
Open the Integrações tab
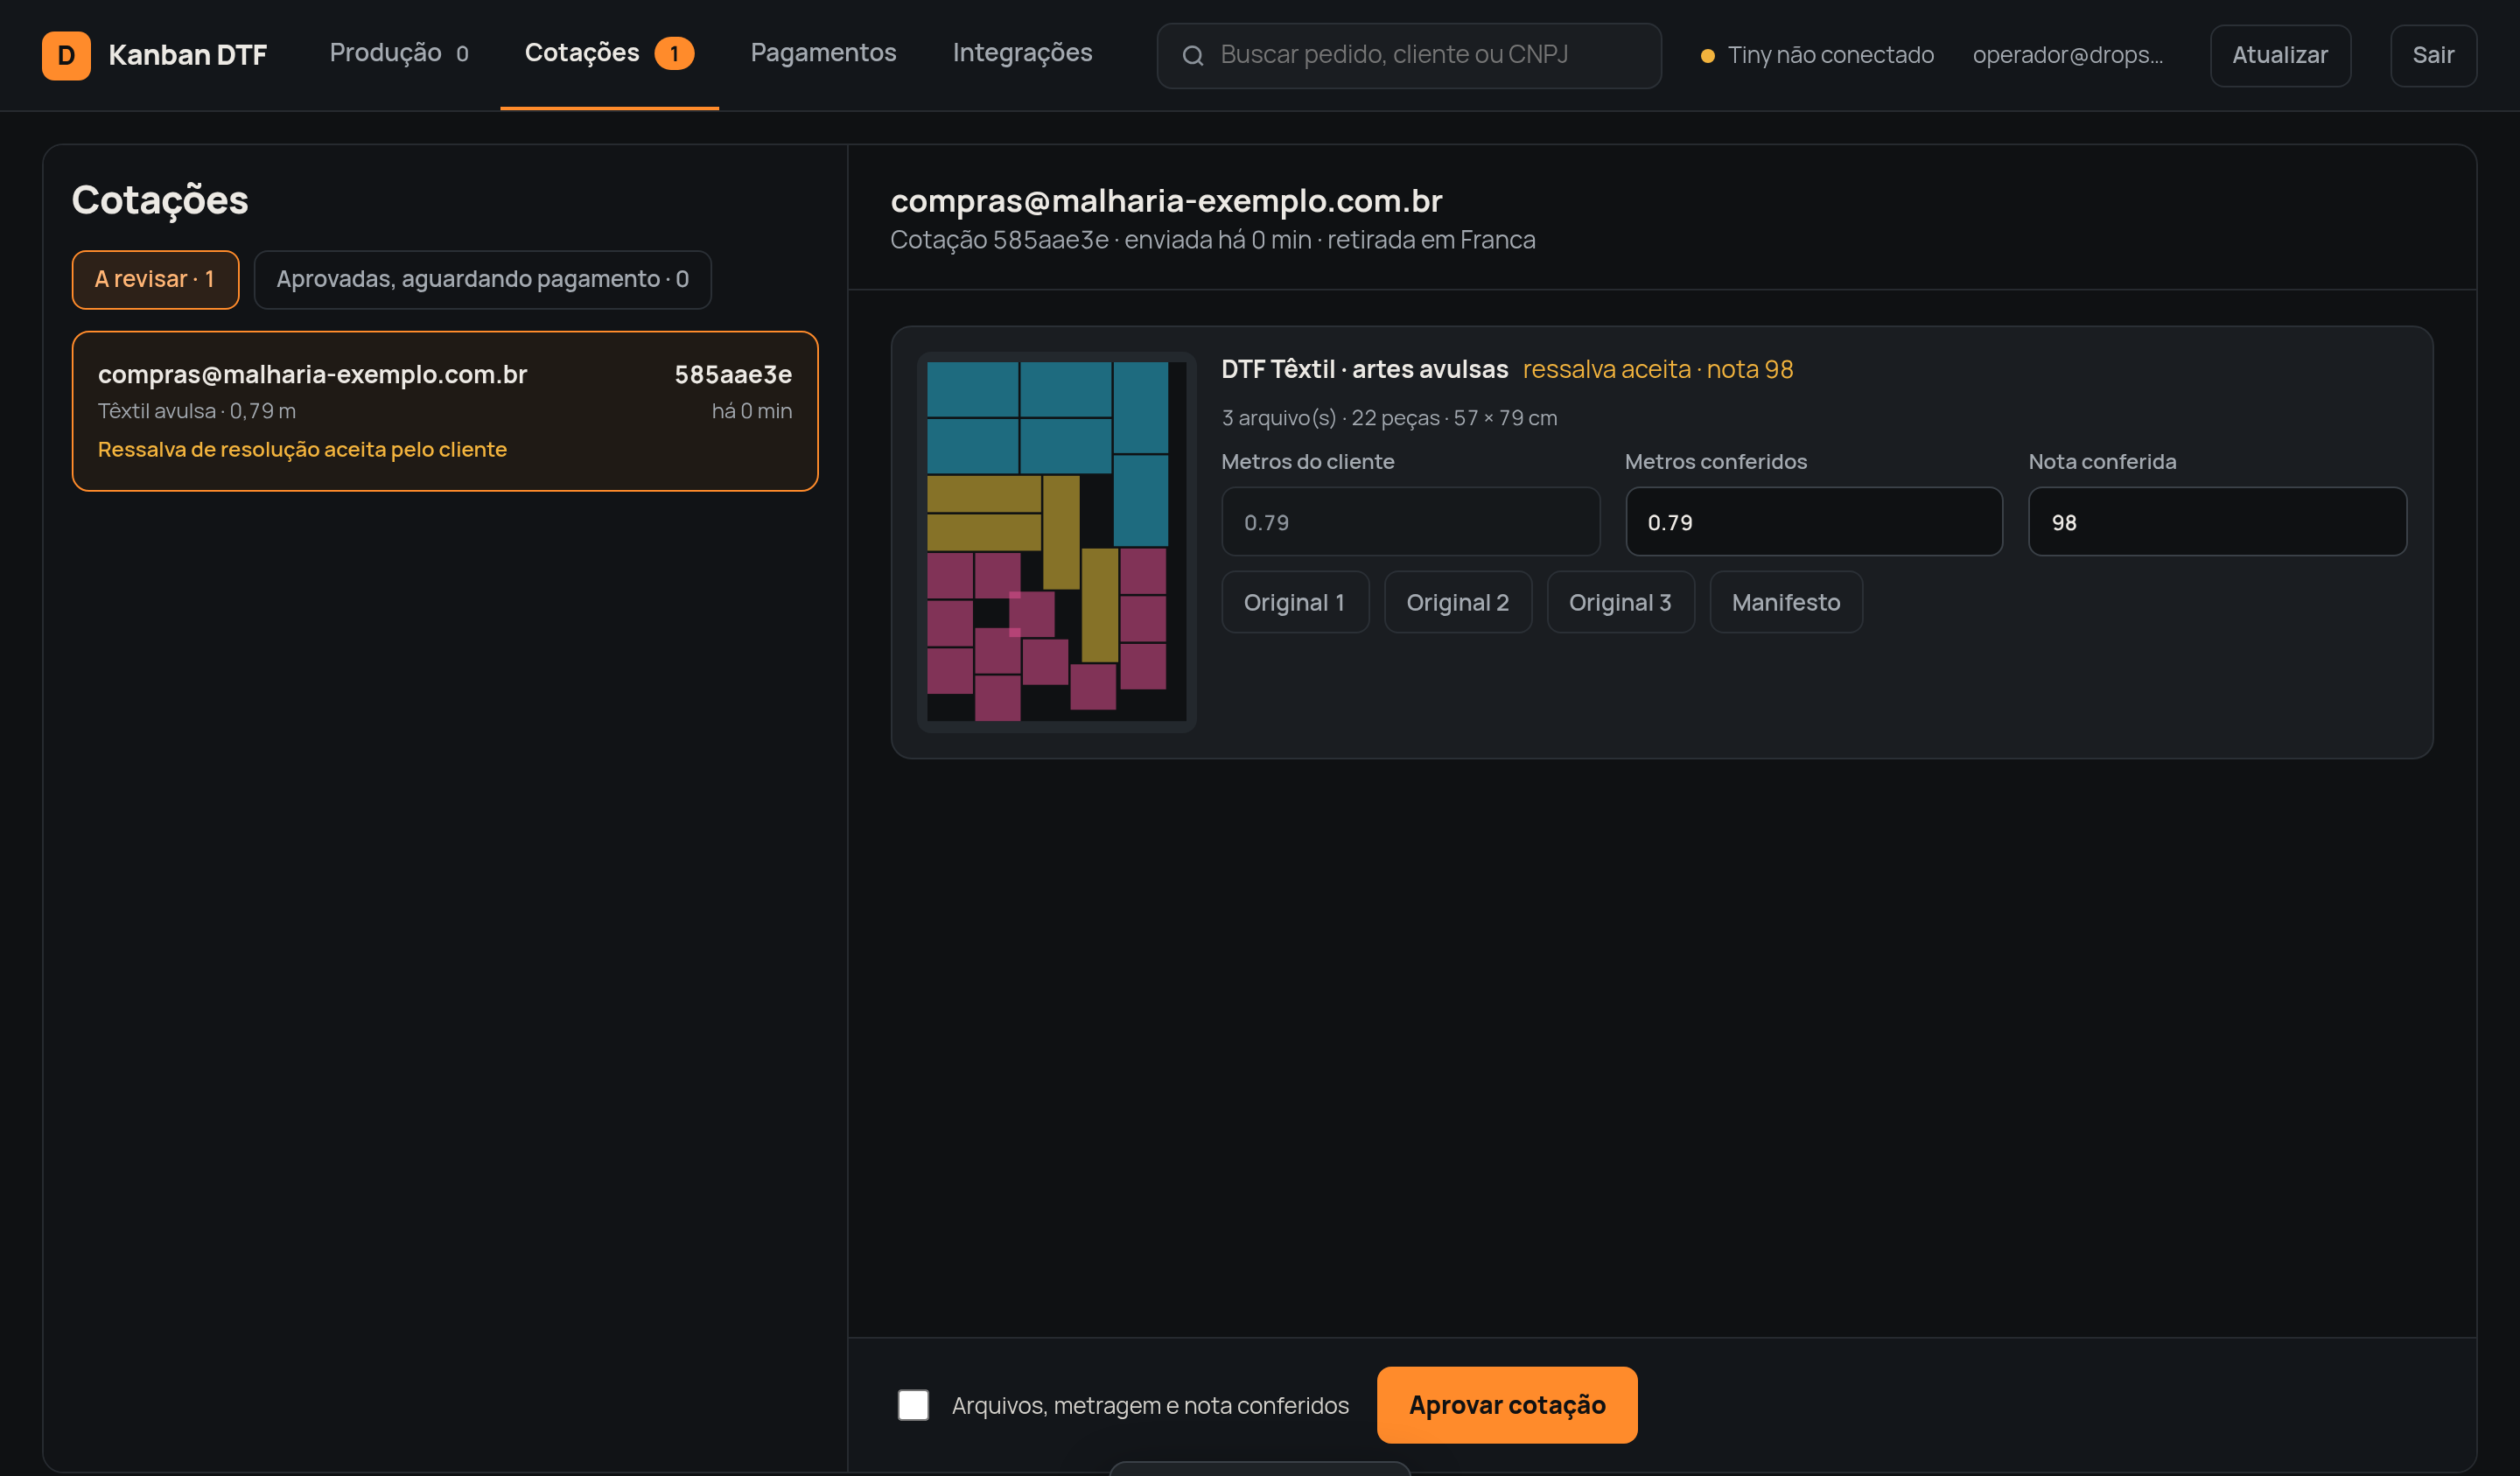1022,53
